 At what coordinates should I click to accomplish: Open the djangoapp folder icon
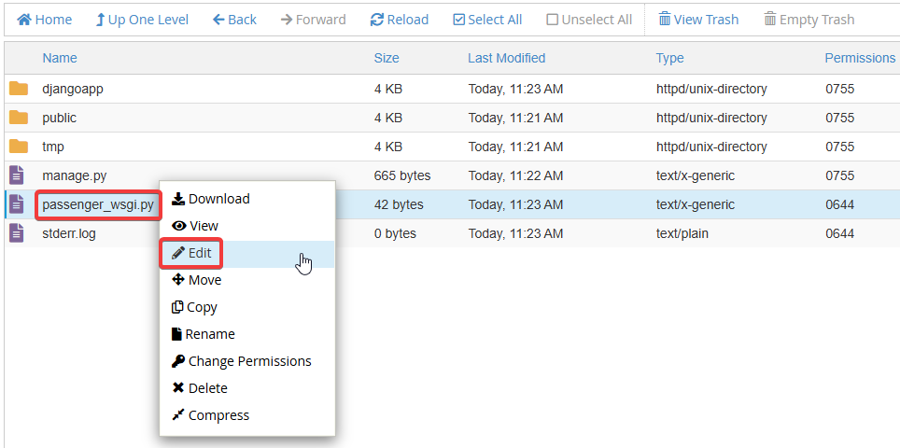coord(19,90)
